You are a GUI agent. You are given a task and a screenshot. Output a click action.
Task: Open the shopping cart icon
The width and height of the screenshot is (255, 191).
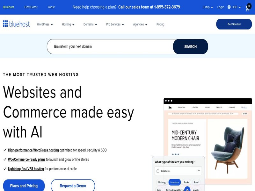point(248,8)
